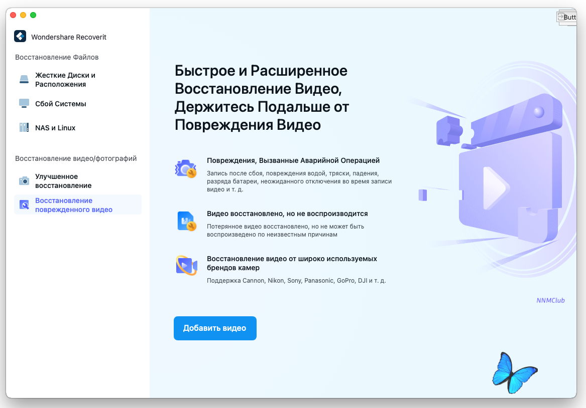The image size is (586, 408).
Task: Select the Сбой Системы monitor icon
Action: pos(24,103)
